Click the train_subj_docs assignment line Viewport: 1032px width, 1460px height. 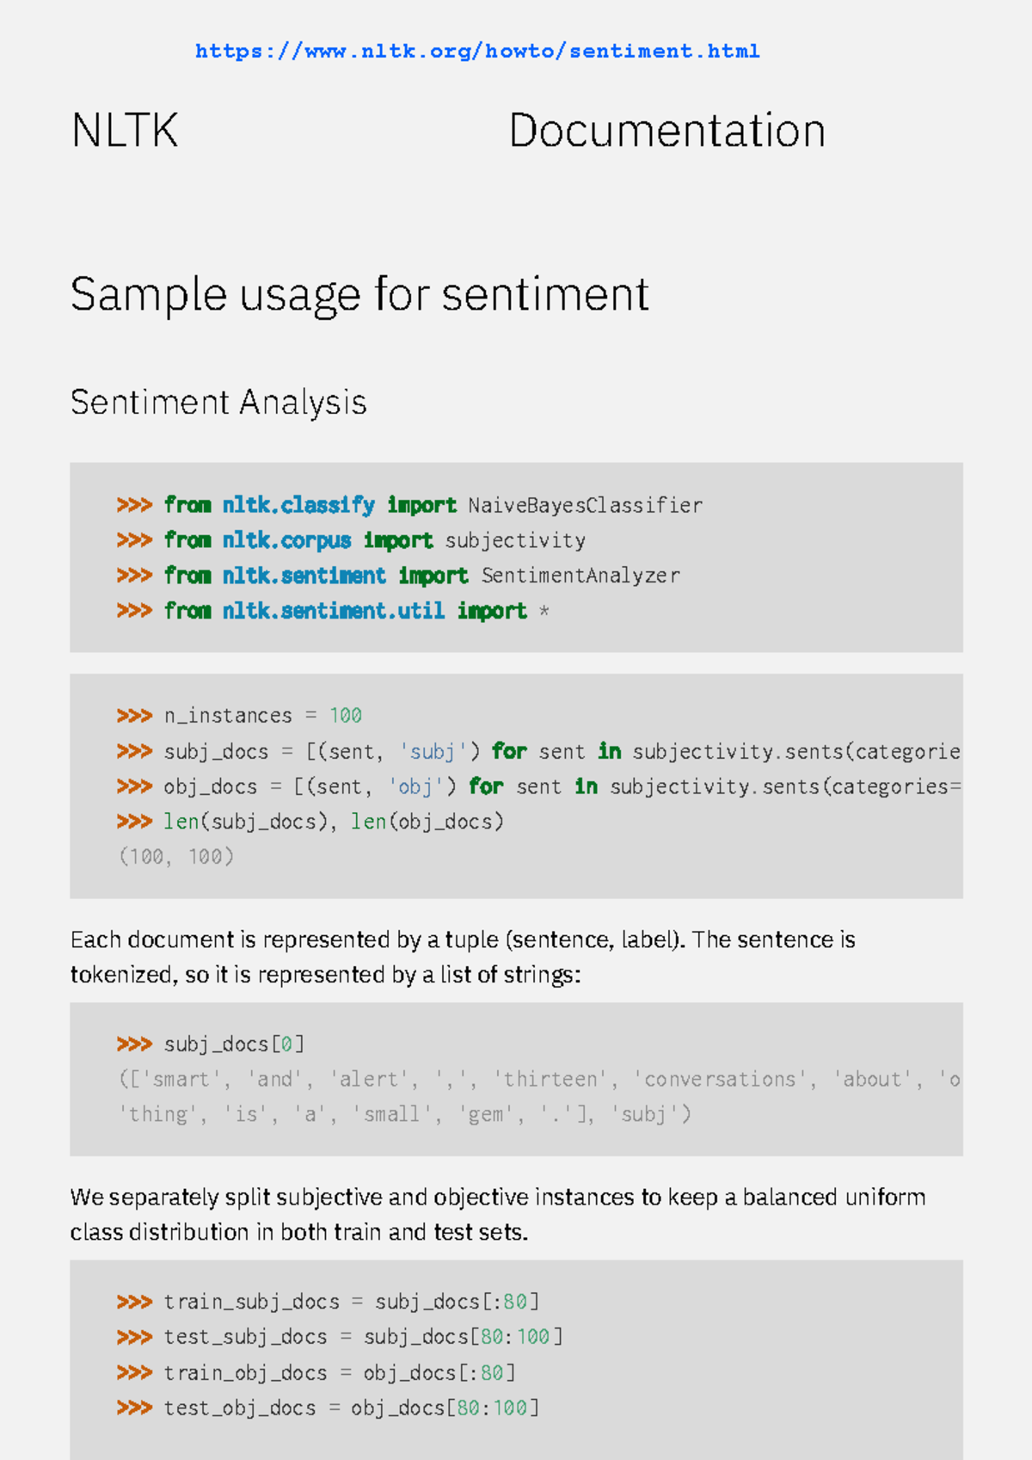pyautogui.click(x=329, y=1302)
